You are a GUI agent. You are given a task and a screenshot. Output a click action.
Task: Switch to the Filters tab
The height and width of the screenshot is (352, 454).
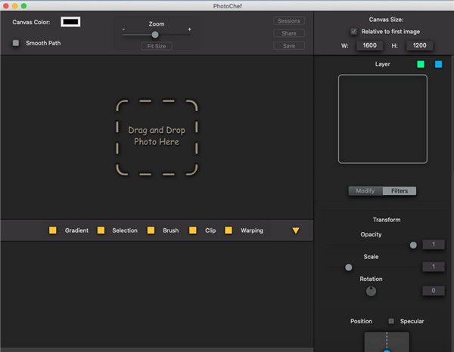point(400,191)
